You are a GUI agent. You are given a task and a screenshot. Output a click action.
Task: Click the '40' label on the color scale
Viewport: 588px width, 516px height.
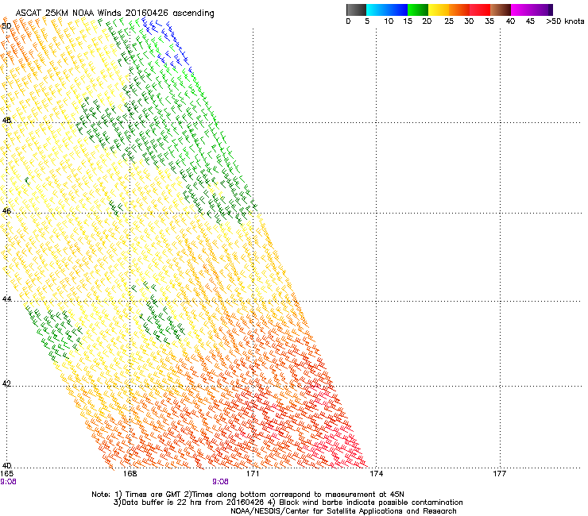coord(510,21)
